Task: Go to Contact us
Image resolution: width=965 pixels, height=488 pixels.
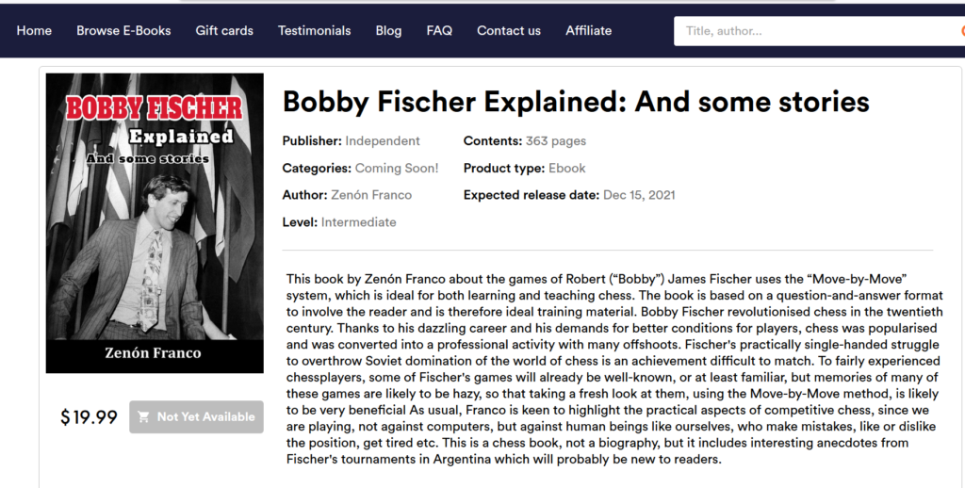Action: 509,30
